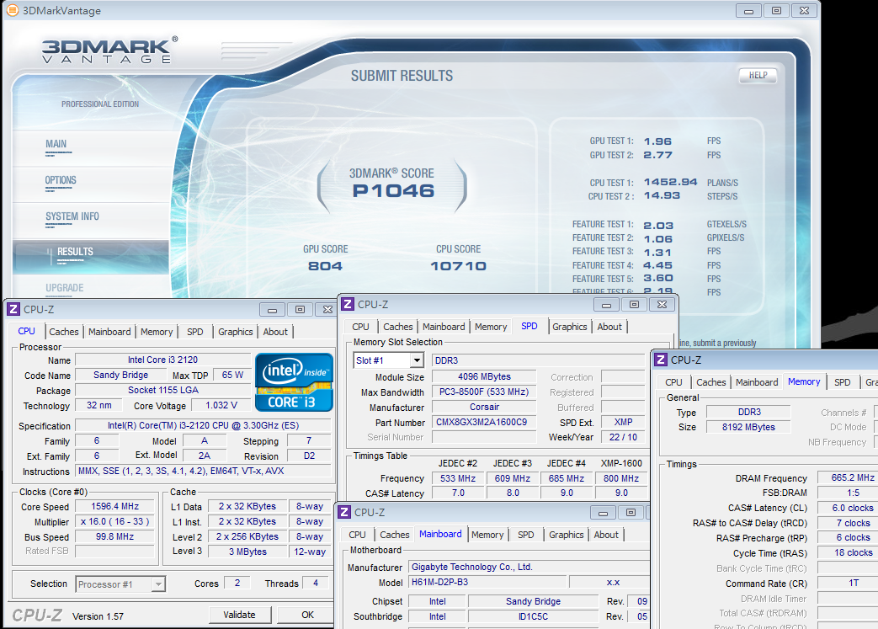The image size is (878, 629).
Task: Go to OPTIONS in the 3DMark sidebar
Action: point(61,180)
